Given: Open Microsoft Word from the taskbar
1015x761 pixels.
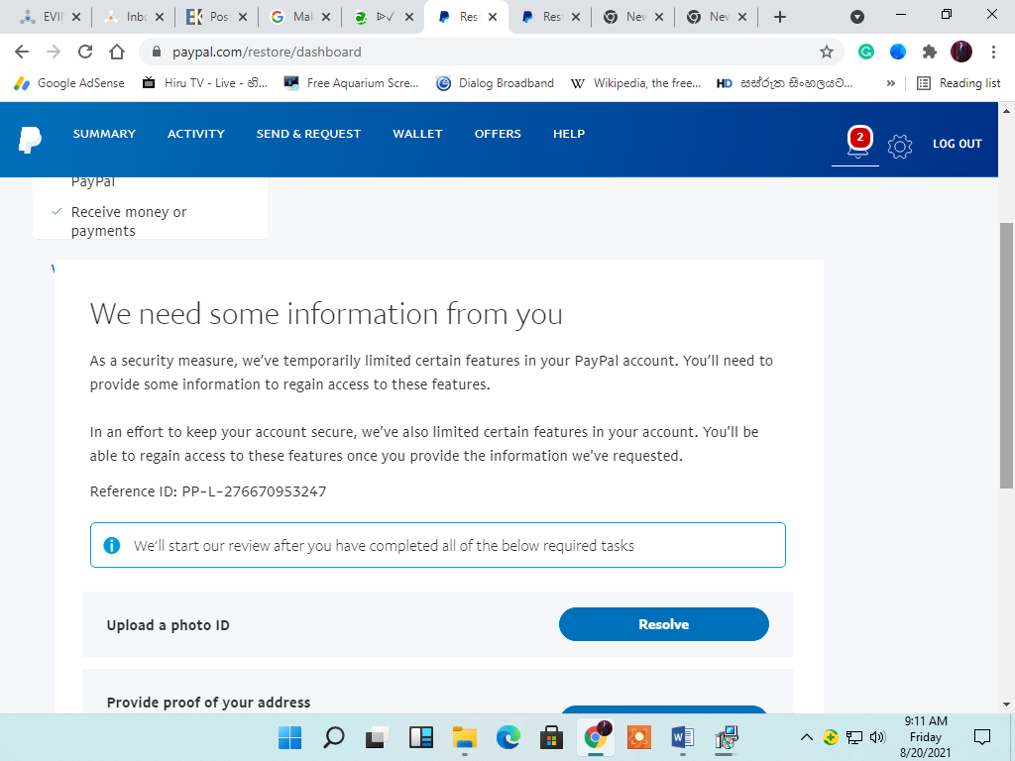Looking at the screenshot, I should [x=682, y=737].
